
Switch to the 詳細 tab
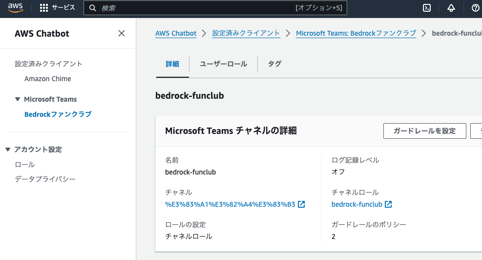(172, 64)
